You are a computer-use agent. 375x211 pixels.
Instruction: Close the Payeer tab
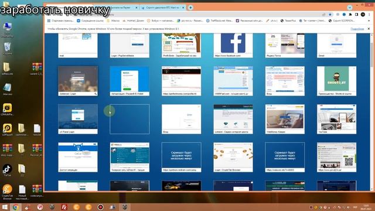137,8
